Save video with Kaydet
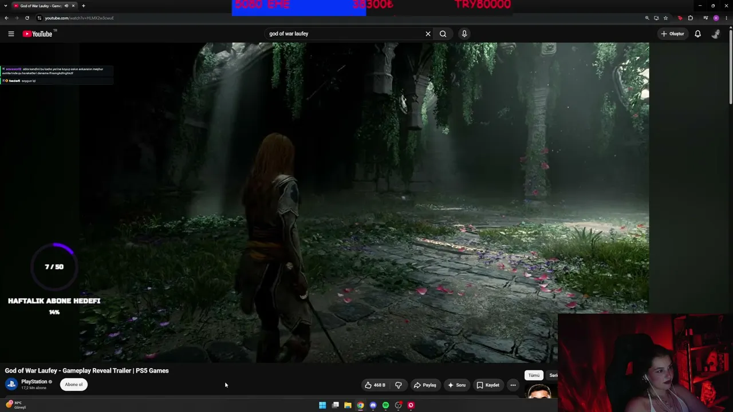This screenshot has width=733, height=412. pos(488,385)
